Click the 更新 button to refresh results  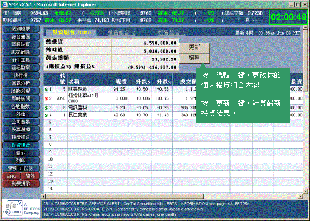tap(194, 47)
